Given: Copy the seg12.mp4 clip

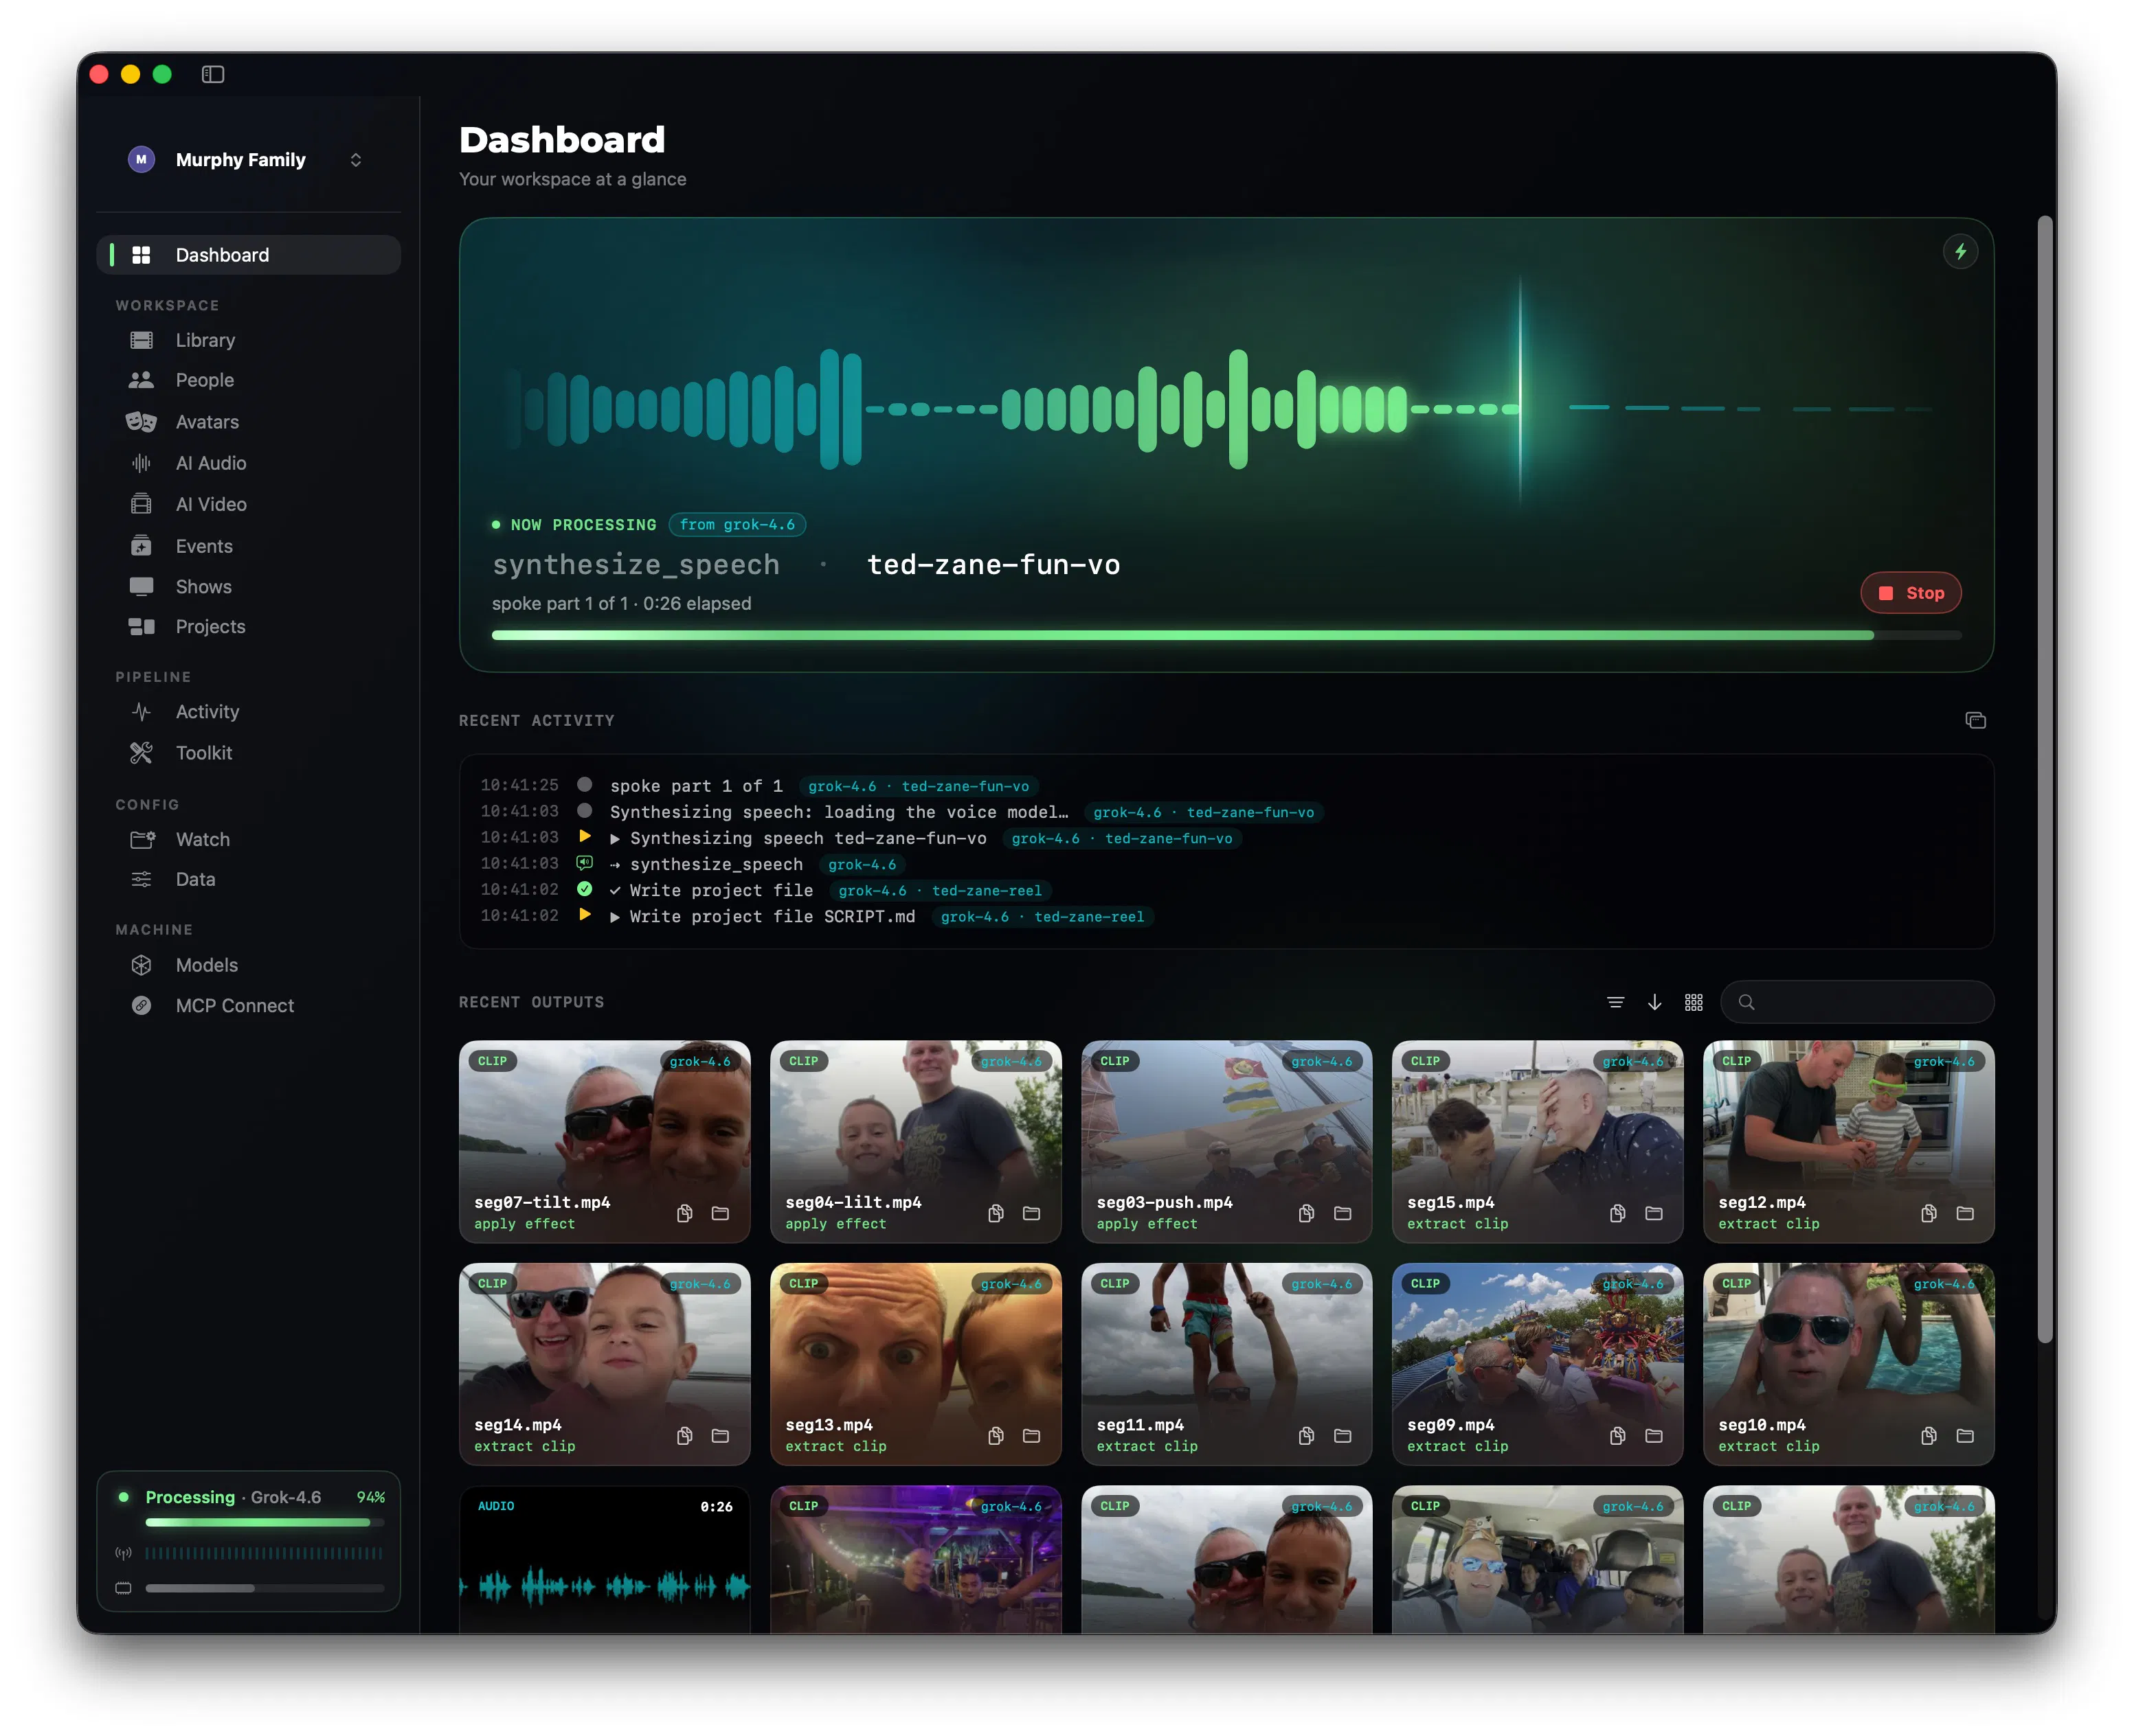Looking at the screenshot, I should click(x=1929, y=1213).
